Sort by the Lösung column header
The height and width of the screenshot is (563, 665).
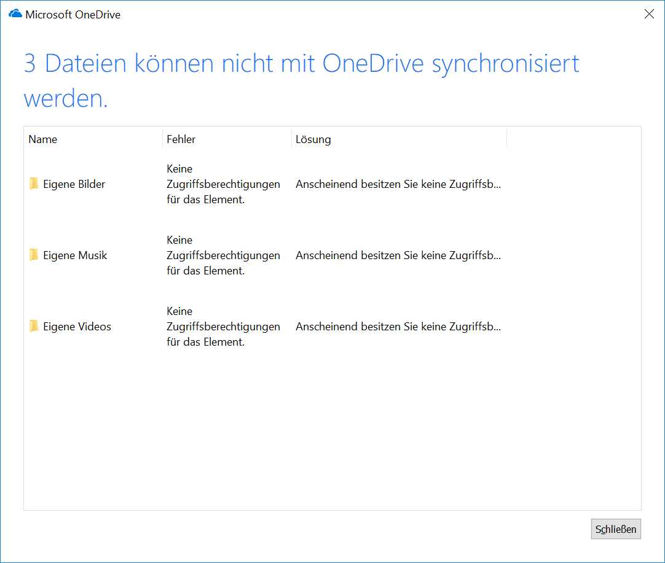click(x=399, y=139)
